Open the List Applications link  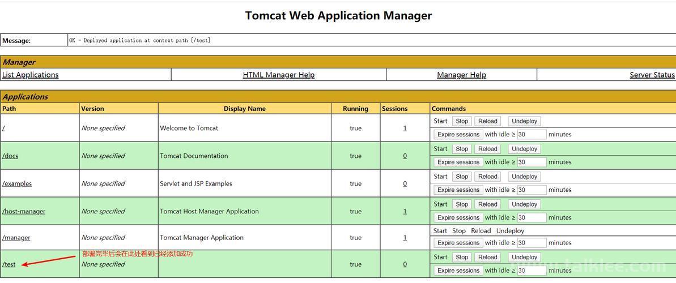[x=30, y=75]
